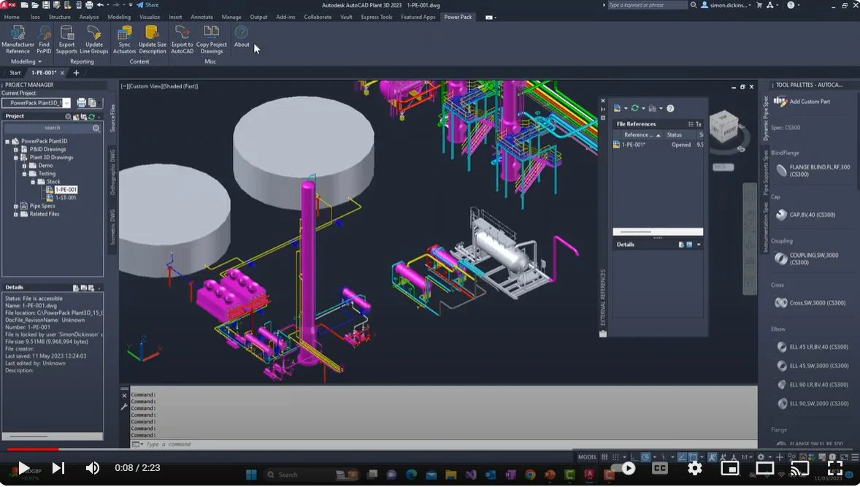Viewport: 860px width, 487px height.
Task: Click the Share button in title bar
Action: (147, 5)
